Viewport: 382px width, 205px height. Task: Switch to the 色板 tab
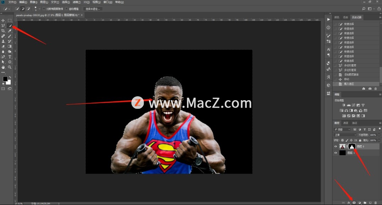point(345,17)
